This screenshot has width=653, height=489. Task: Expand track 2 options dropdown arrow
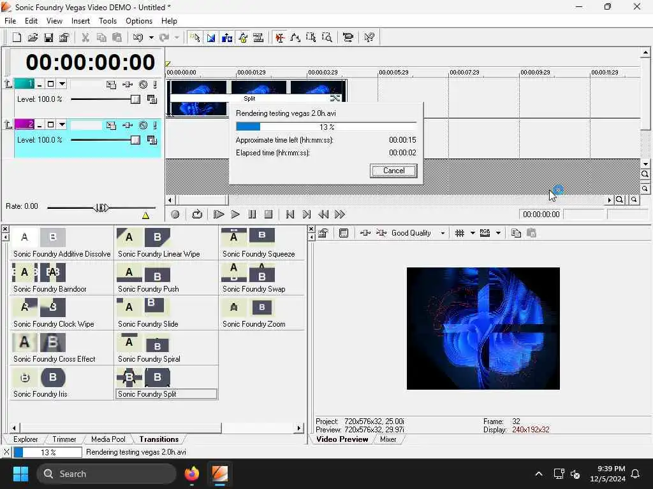(62, 125)
